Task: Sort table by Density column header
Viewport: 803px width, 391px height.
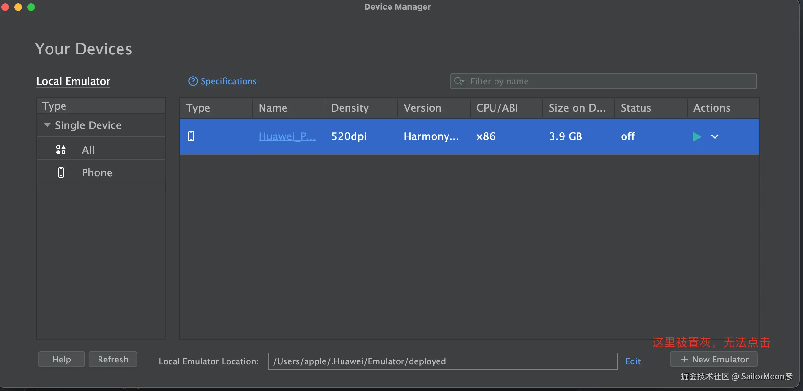Action: 350,108
